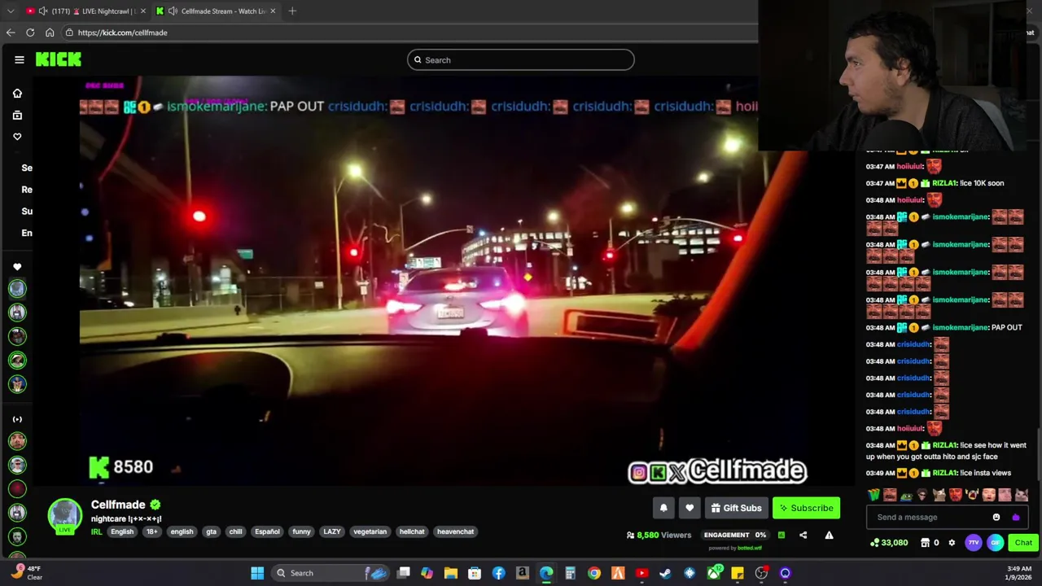Click the gta tag

tap(212, 531)
